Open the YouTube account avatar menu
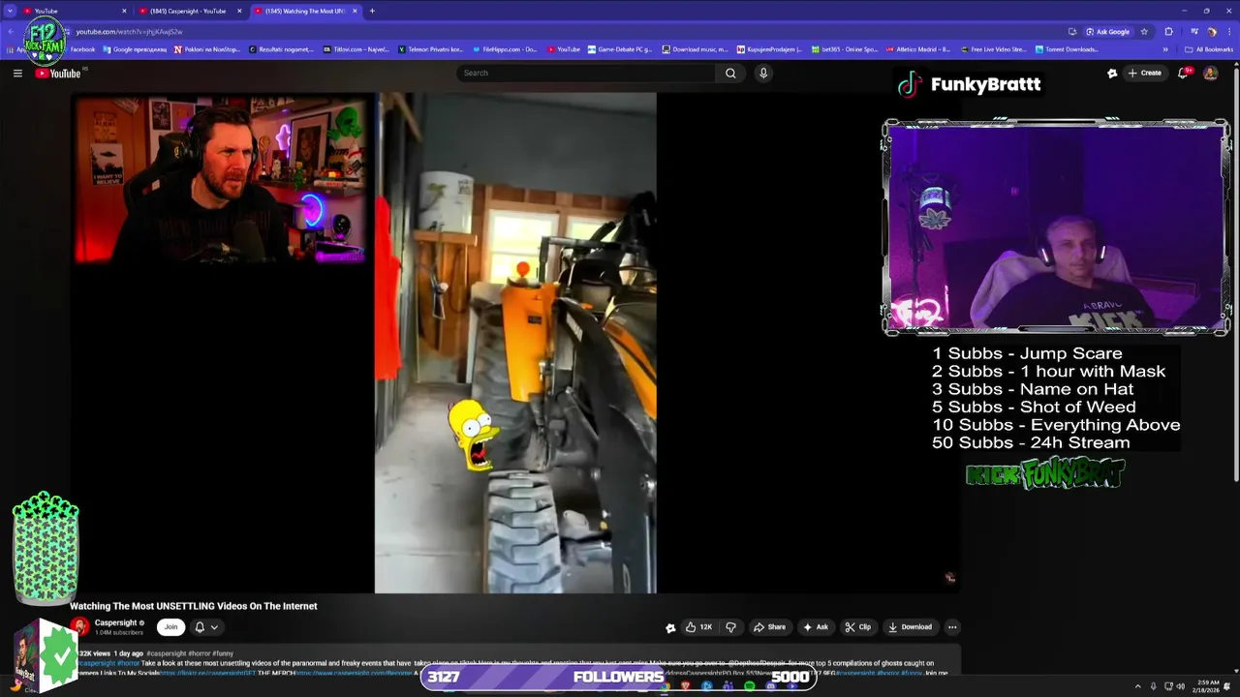1240x697 pixels. click(x=1210, y=73)
